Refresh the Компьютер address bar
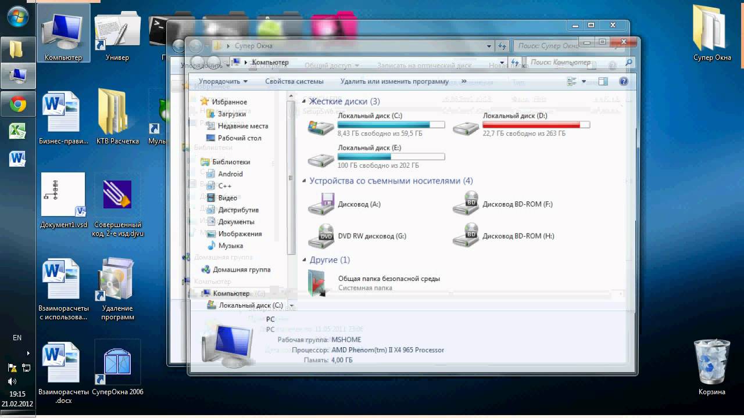The width and height of the screenshot is (744, 418). tap(514, 62)
